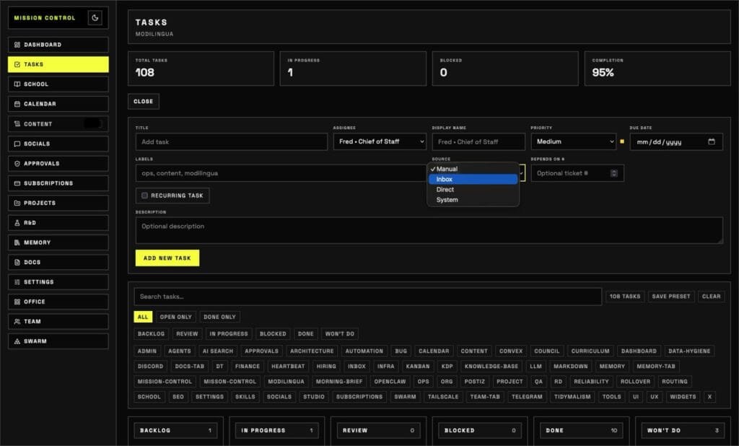Click the Calendar sidebar icon
Screen dimensions: 739x446
pyautogui.click(x=17, y=104)
